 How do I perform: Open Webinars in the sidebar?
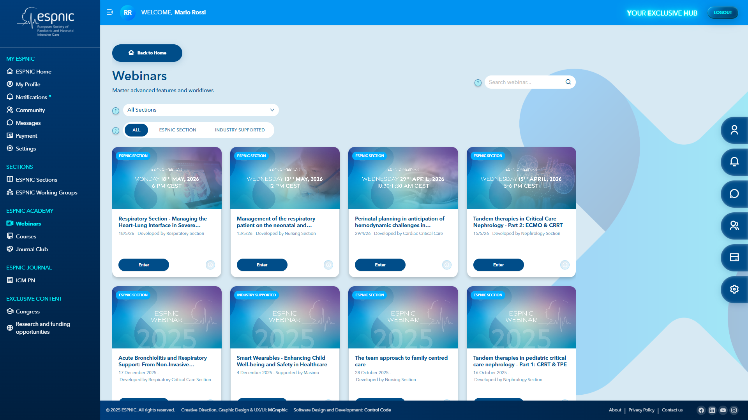(x=24, y=224)
